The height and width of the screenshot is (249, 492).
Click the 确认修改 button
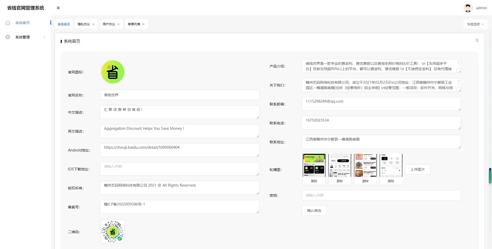click(x=314, y=211)
